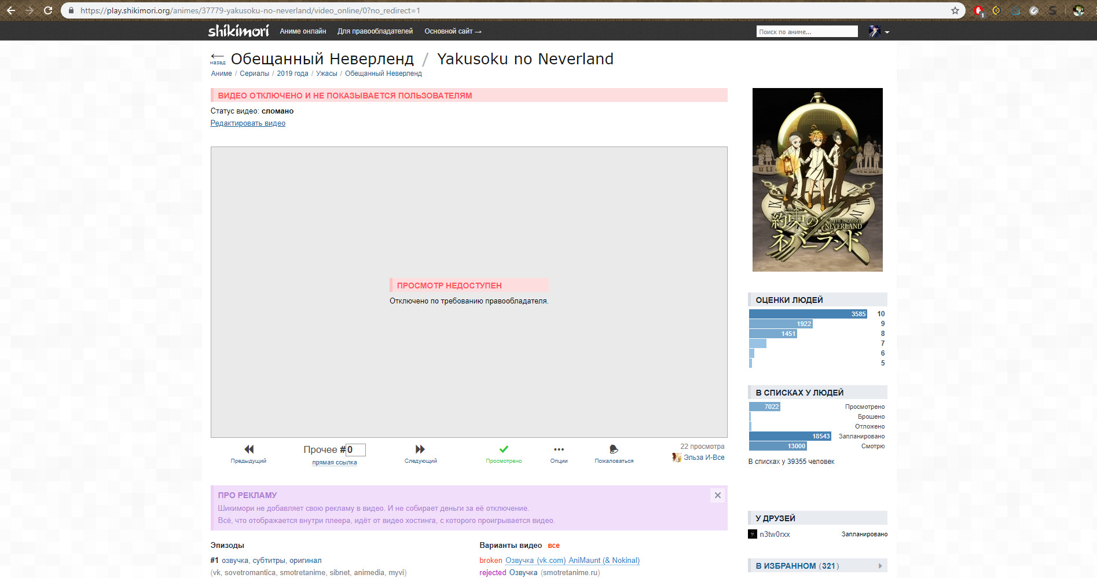
Task: Bookmark this page with star icon
Action: 955,10
